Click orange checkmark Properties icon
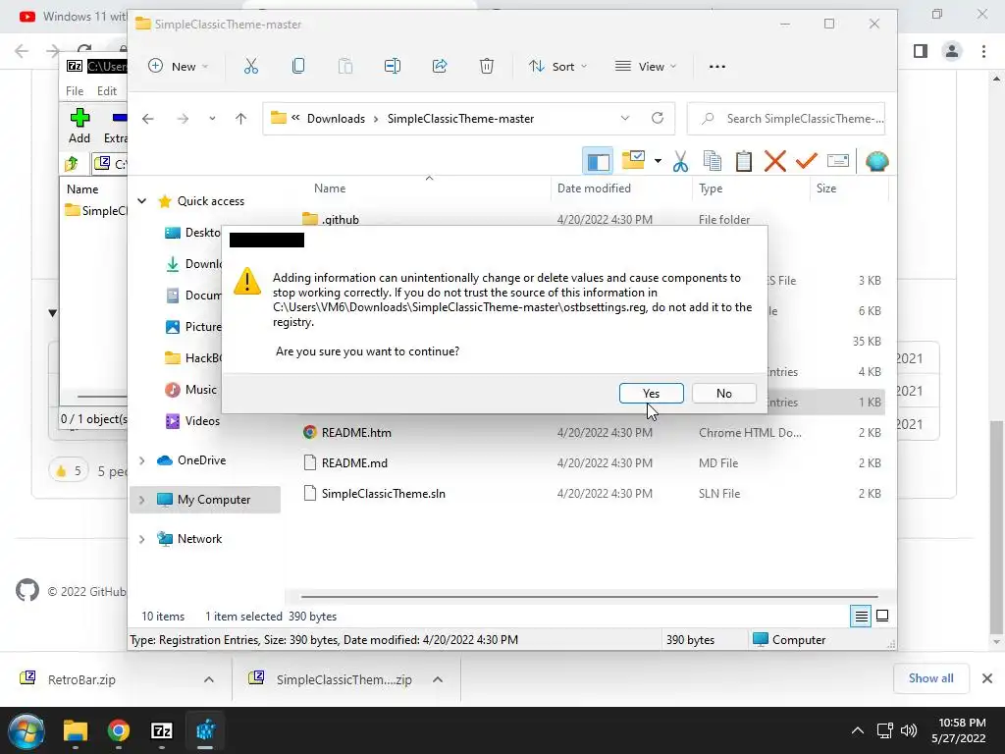The image size is (1005, 754). (x=807, y=160)
